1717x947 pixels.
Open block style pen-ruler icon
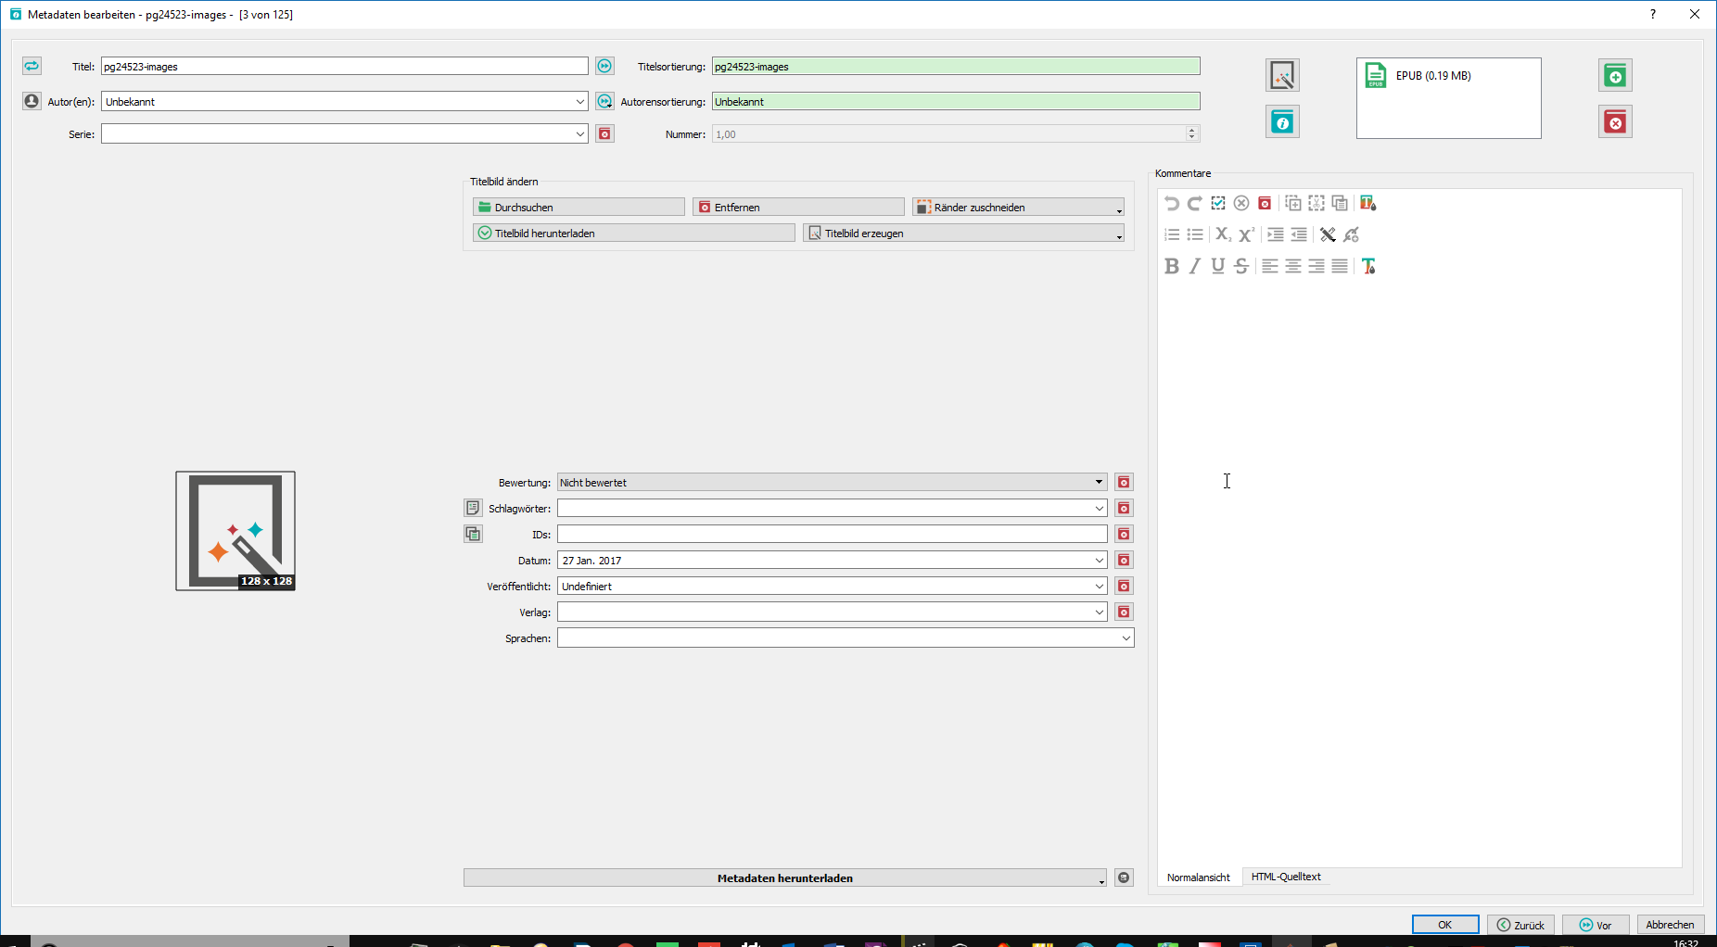pos(1328,234)
